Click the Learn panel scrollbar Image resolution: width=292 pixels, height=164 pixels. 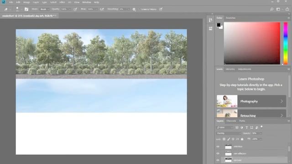click(289, 86)
